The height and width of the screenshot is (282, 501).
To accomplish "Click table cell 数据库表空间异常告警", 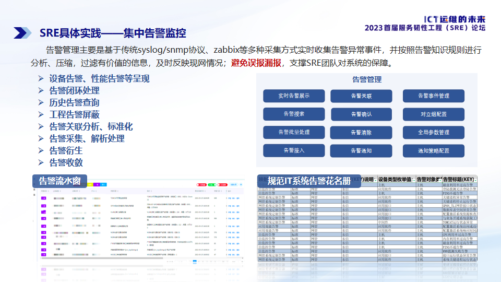I will pyautogui.click(x=459, y=210).
